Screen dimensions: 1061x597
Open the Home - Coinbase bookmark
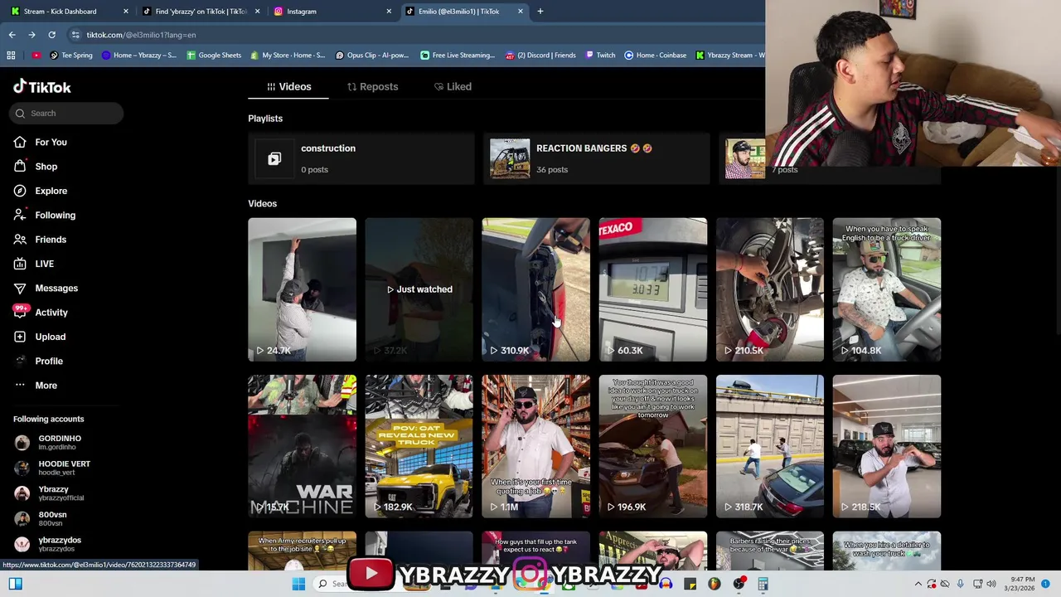[x=656, y=56]
